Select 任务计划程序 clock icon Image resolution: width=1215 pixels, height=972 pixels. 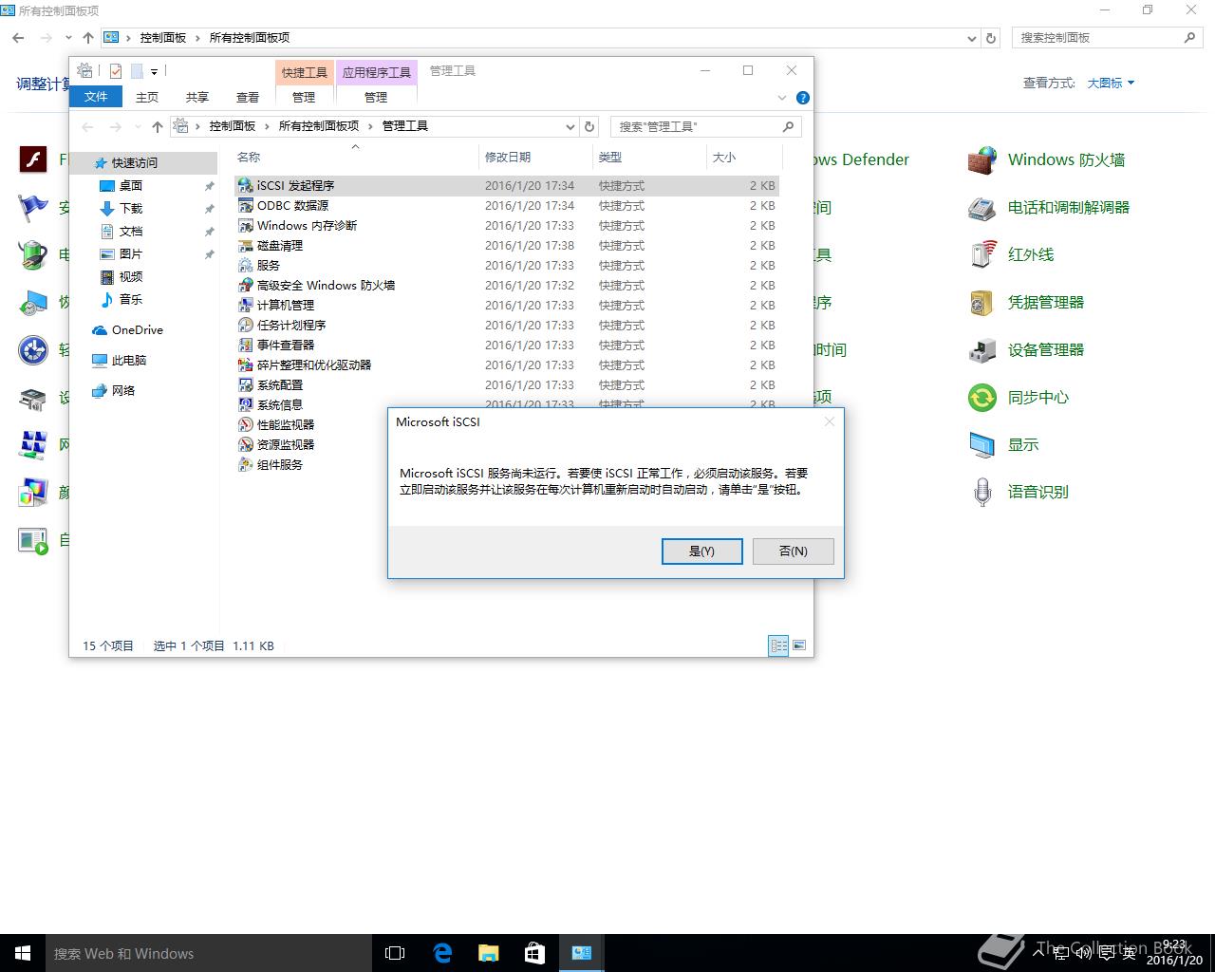click(246, 325)
